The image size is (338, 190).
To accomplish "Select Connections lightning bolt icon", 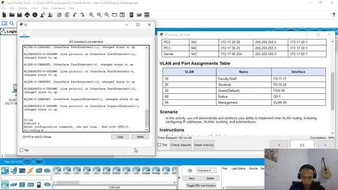I will (30, 170).
